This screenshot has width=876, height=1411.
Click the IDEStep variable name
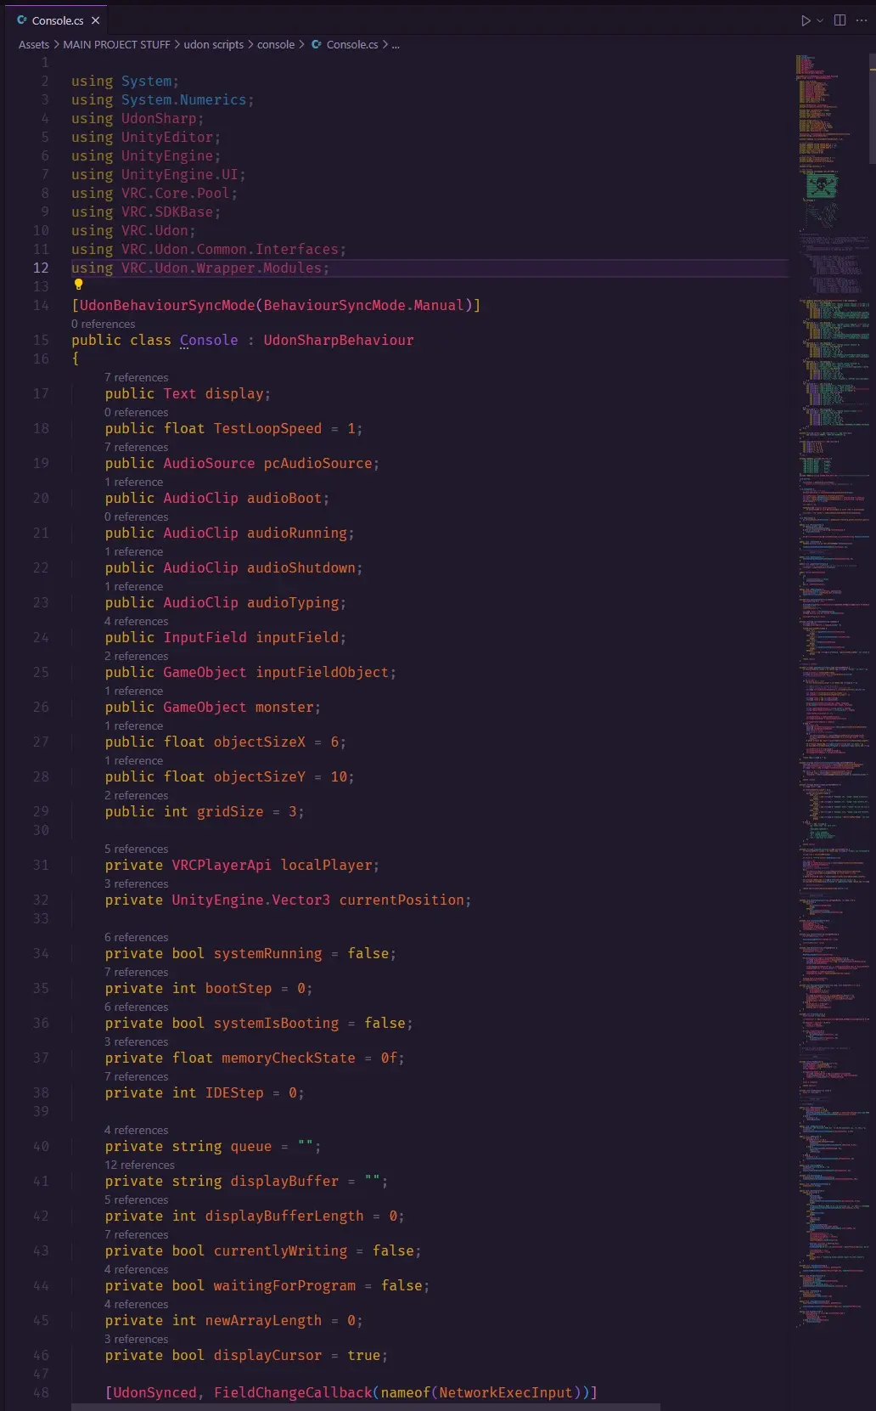click(x=234, y=1092)
